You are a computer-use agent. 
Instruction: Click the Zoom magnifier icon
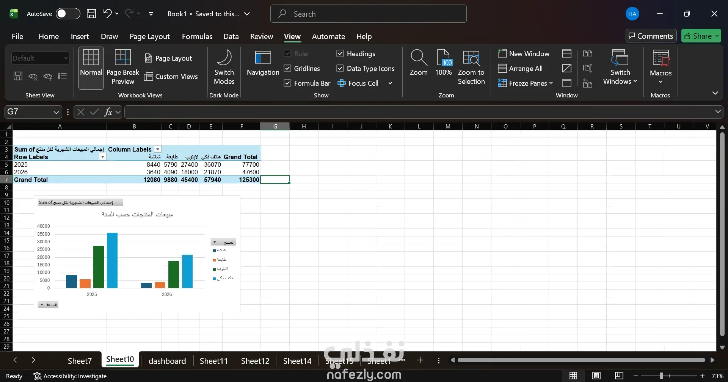pos(419,58)
